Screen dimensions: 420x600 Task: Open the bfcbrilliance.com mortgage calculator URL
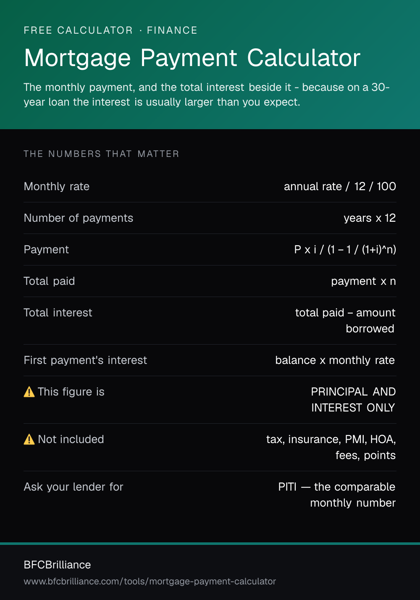(150, 581)
